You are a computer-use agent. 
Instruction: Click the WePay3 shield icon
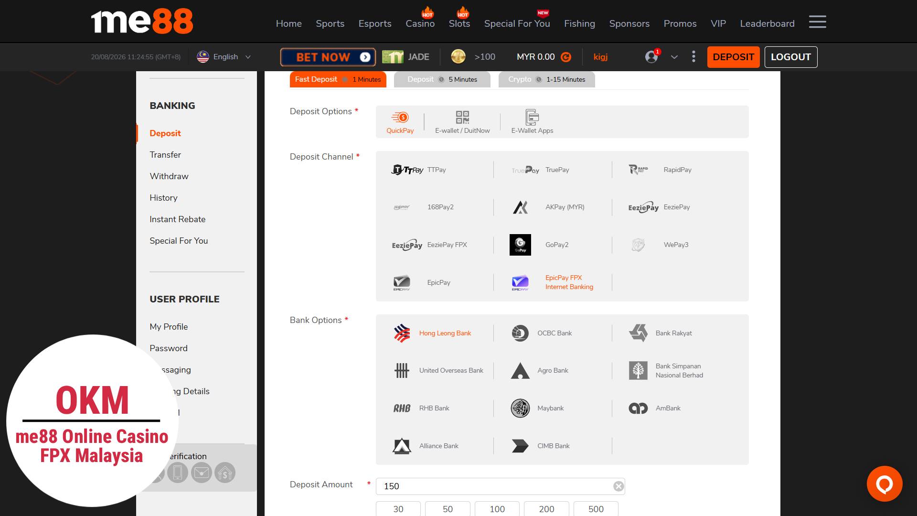(x=638, y=245)
